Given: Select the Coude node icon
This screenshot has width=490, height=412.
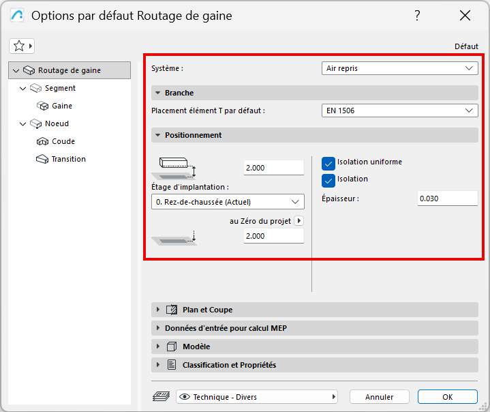Looking at the screenshot, I should click(42, 141).
